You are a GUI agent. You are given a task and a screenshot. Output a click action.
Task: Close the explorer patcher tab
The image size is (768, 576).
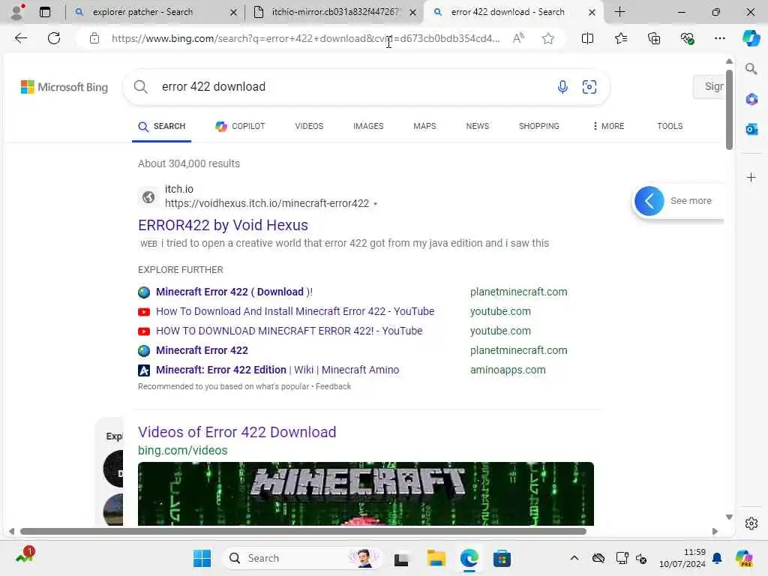[x=233, y=12]
